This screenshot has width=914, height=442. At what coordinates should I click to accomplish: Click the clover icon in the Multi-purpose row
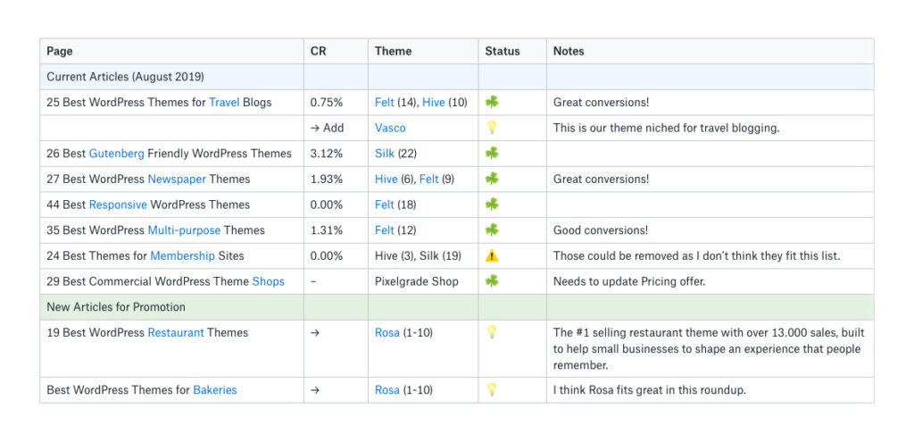[x=492, y=229]
